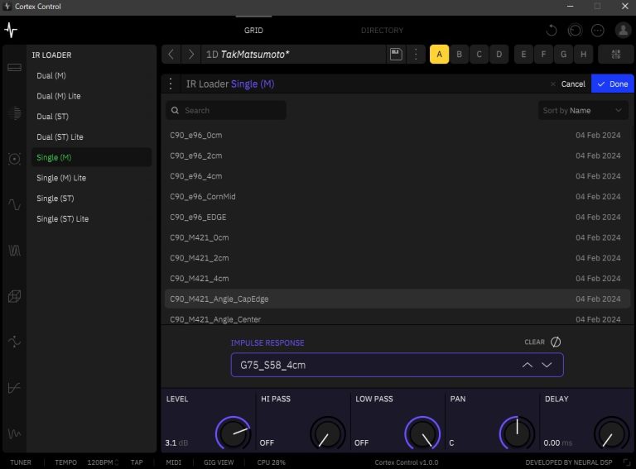Viewport: 636px width, 469px height.
Task: Activate scene A button
Action: pos(439,55)
